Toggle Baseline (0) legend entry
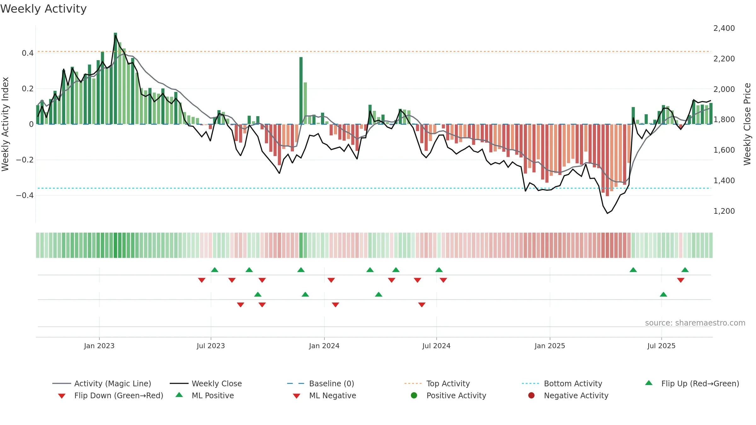Image resolution: width=756 pixels, height=425 pixels. [x=321, y=383]
